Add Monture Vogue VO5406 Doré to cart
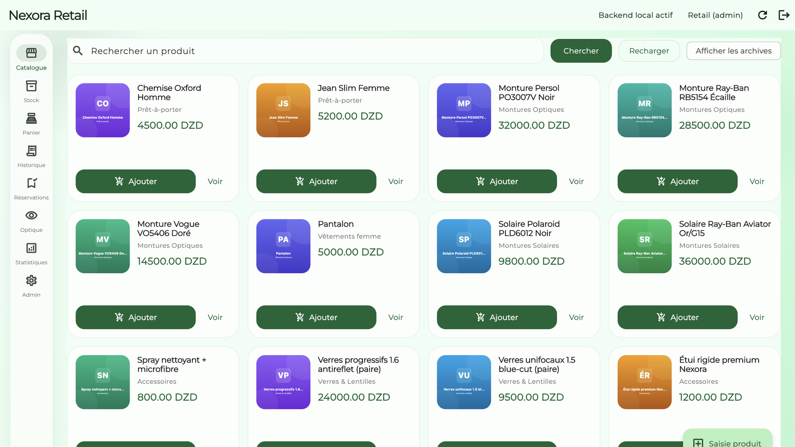795x447 pixels. (x=136, y=317)
